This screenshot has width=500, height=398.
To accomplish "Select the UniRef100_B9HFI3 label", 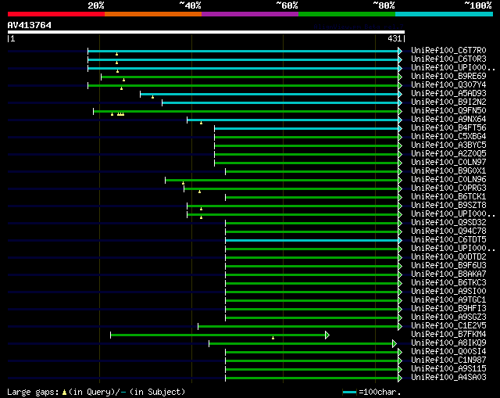I will coord(448,309).
